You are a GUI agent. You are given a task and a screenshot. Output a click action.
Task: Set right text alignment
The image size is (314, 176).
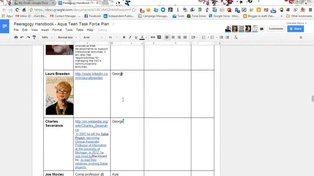tap(179, 37)
